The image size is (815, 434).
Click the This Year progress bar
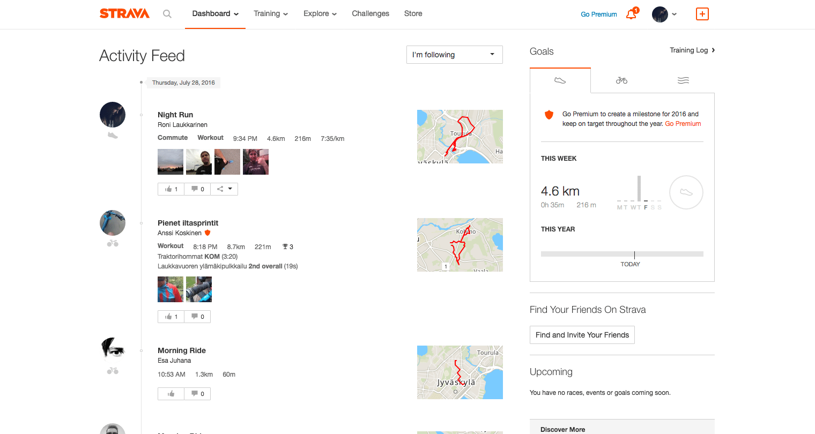pyautogui.click(x=622, y=254)
